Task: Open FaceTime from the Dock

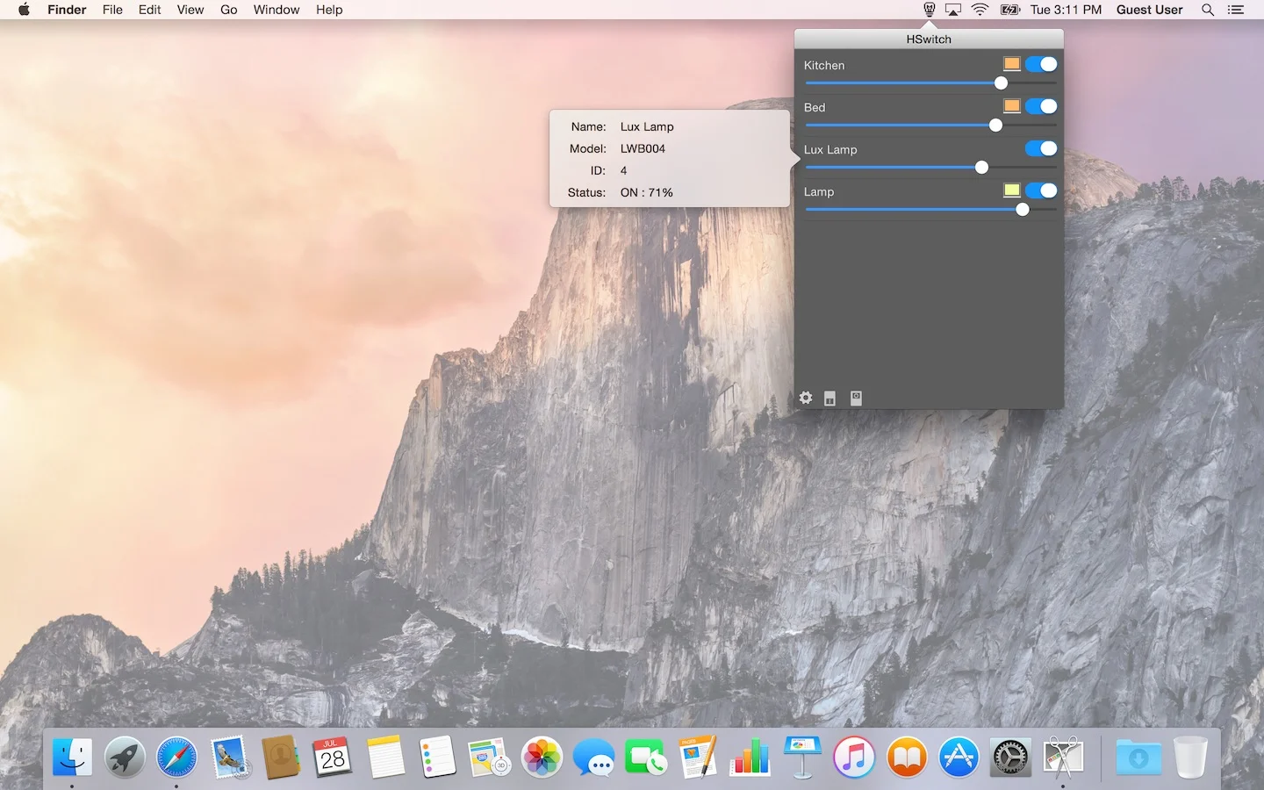Action: [x=646, y=757]
